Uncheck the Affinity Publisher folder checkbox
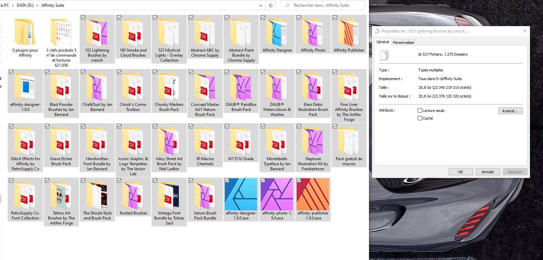The height and width of the screenshot is (260, 543). tap(335, 18)
